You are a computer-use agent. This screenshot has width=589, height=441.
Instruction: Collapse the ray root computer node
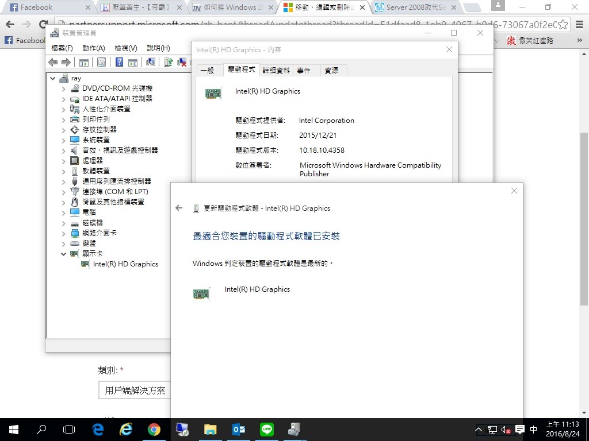pos(52,78)
